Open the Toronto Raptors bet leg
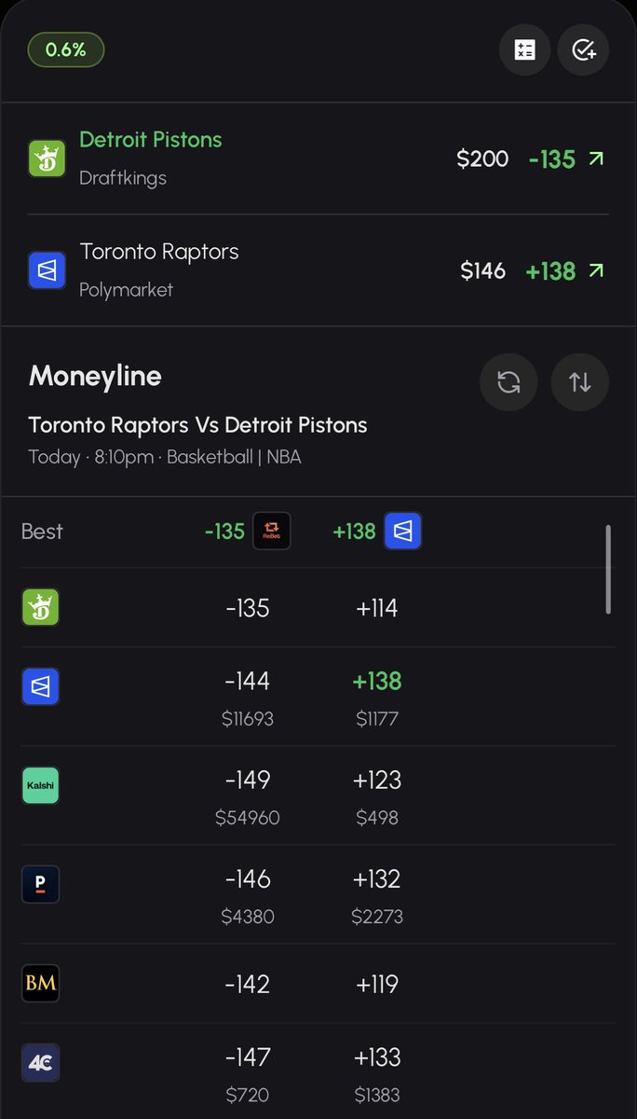 click(x=318, y=270)
